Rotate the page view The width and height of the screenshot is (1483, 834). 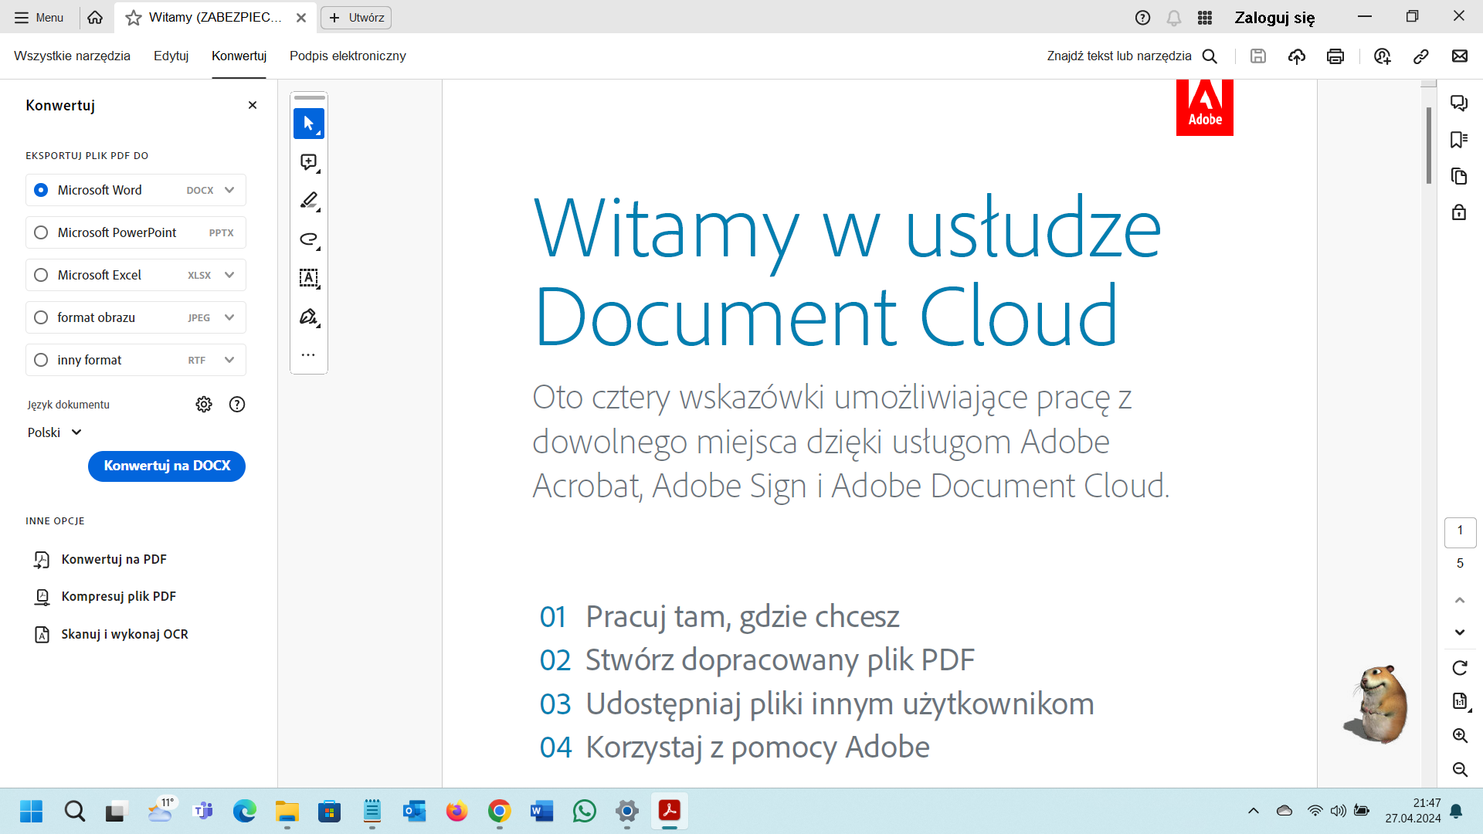coord(1460,668)
